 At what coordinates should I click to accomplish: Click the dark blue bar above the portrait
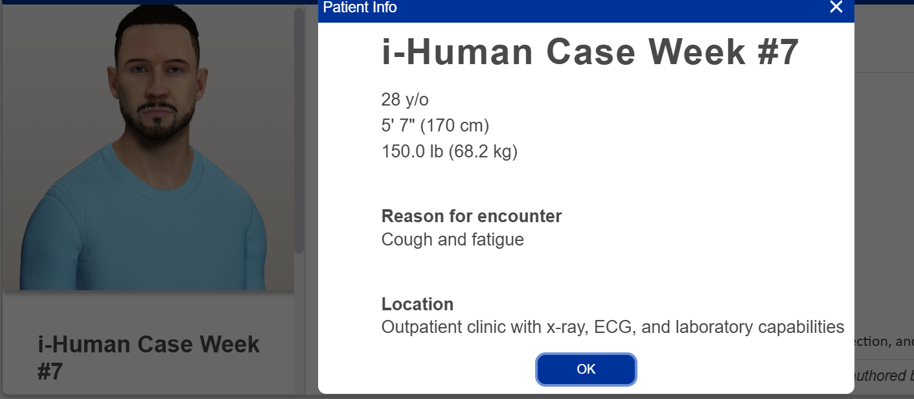(155, 2)
